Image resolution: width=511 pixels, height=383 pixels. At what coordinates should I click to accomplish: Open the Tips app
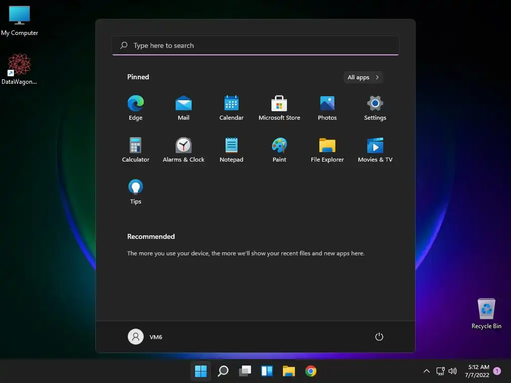point(136,192)
